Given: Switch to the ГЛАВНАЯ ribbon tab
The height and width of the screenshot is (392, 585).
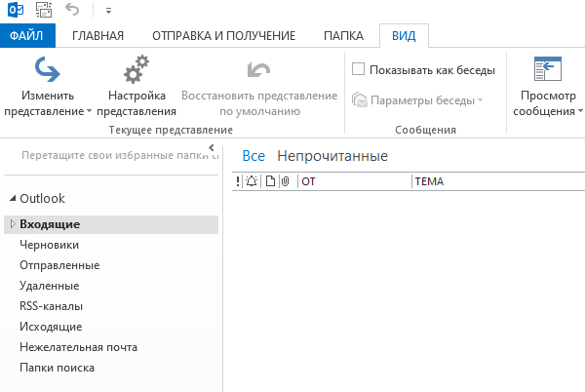Looking at the screenshot, I should (x=97, y=36).
